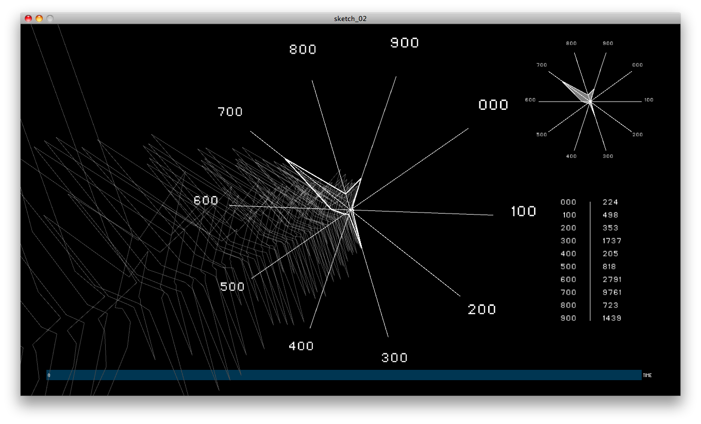Click the large 300 axis label
The height and width of the screenshot is (424, 701).
coord(394,358)
